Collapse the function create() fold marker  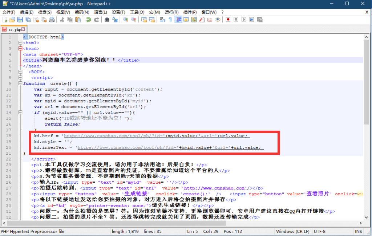(x=20, y=84)
